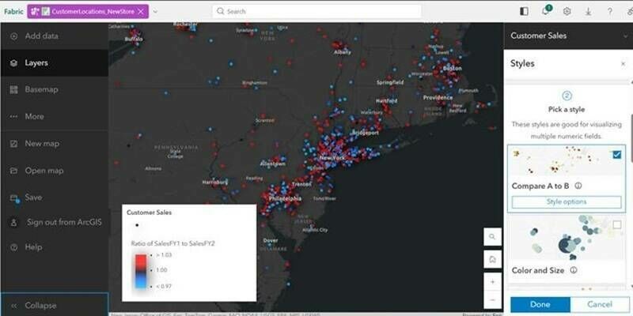This screenshot has height=316, width=633.
Task: Open notifications bell icon
Action: tap(546, 11)
